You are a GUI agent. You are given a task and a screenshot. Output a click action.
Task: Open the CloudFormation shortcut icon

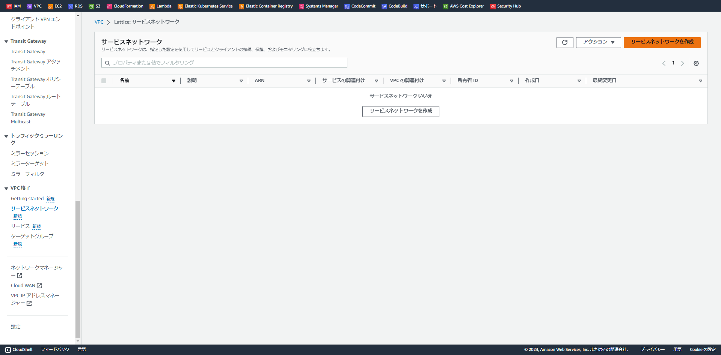(x=109, y=6)
